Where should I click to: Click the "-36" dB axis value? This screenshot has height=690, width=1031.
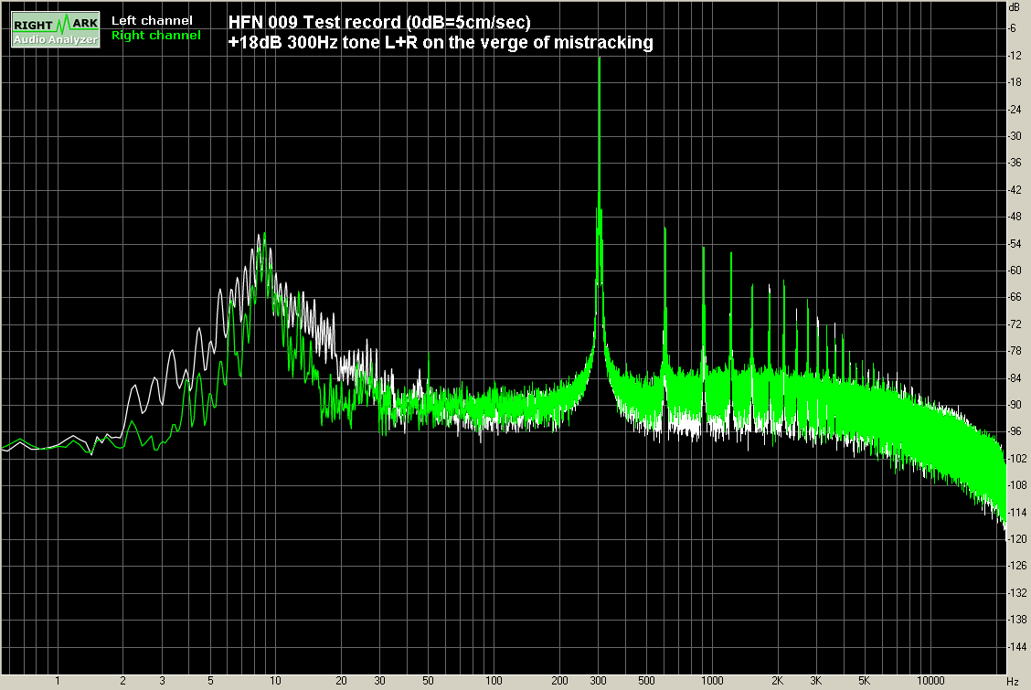[1015, 163]
